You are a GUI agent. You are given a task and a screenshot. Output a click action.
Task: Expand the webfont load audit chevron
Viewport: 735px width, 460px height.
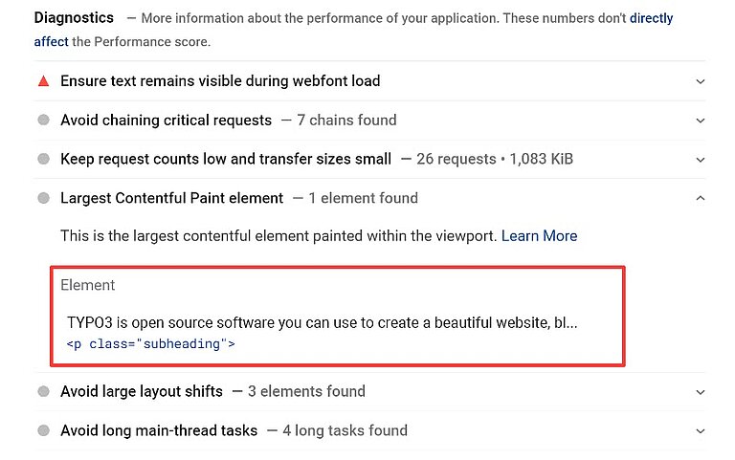click(x=701, y=81)
